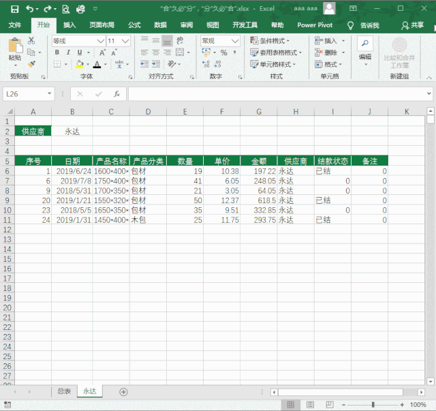Screen dimensions: 436x411
Task: Click the 共享 share button
Action: coord(413,25)
